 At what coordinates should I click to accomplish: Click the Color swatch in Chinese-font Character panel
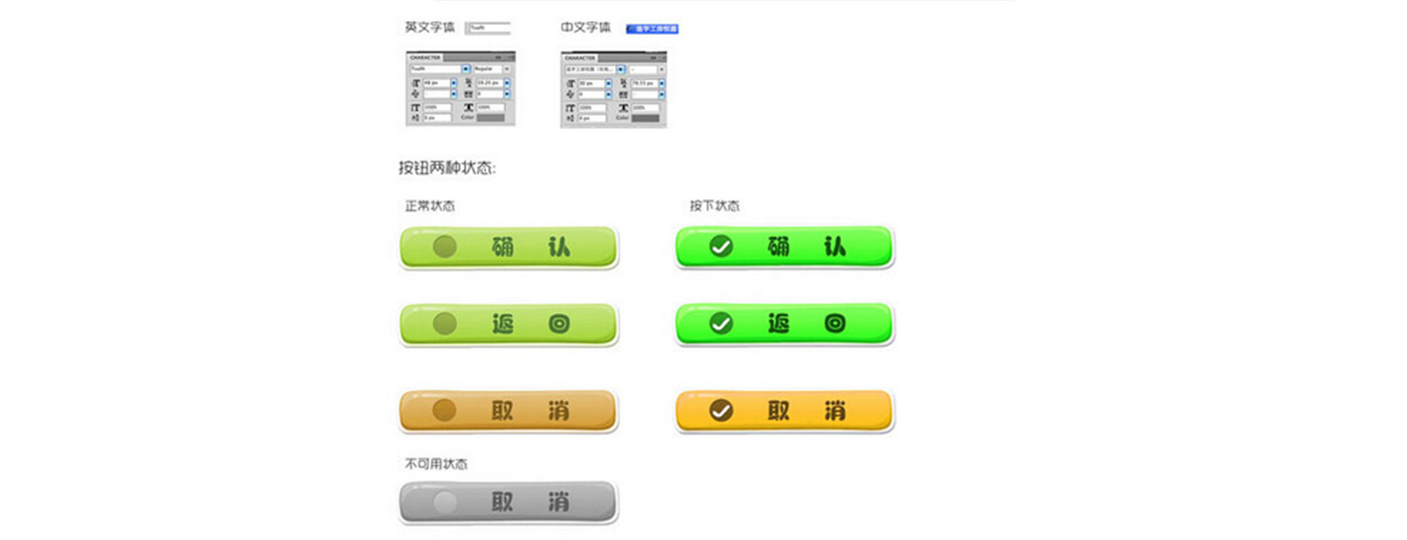646,118
